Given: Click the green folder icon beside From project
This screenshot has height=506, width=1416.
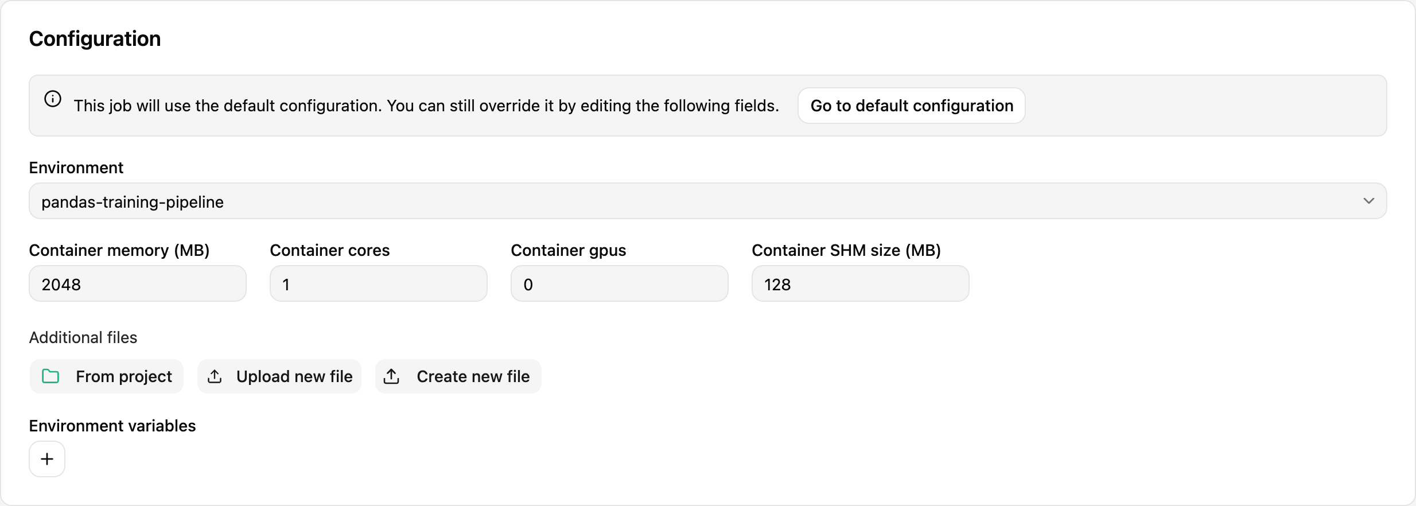Looking at the screenshot, I should pyautogui.click(x=50, y=376).
